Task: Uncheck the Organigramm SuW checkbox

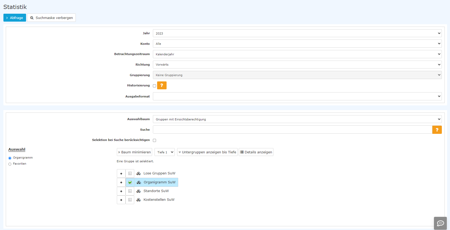Action: [130, 182]
